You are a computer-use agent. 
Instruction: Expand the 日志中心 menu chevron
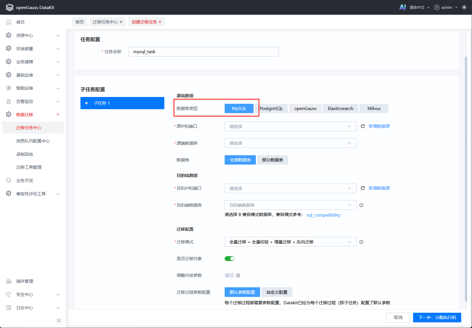click(58, 308)
